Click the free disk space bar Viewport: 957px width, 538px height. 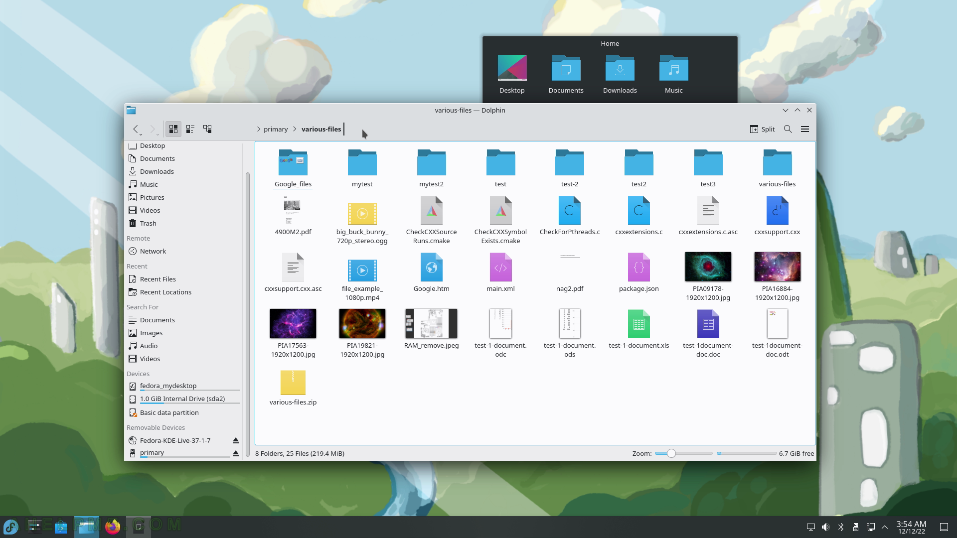pyautogui.click(x=746, y=453)
